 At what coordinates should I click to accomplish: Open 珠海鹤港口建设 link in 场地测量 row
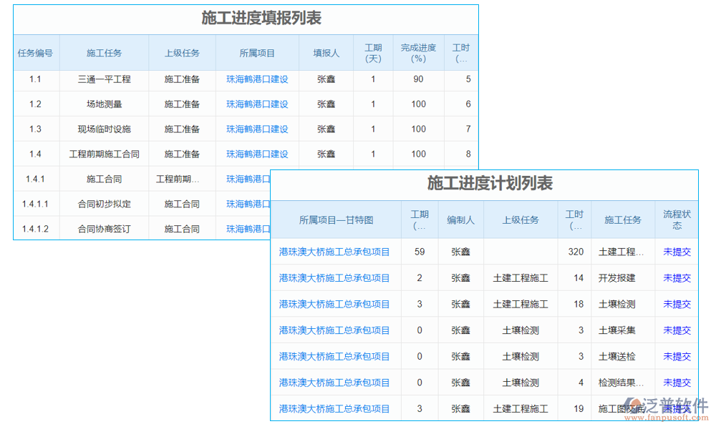point(258,104)
